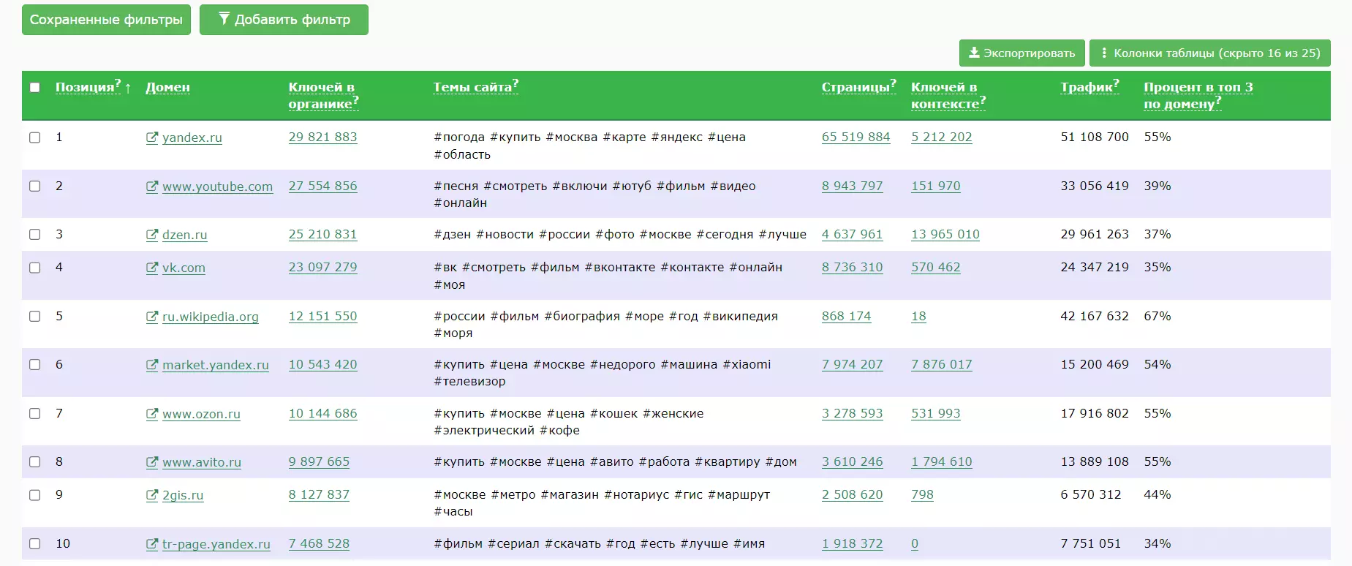This screenshot has width=1352, height=566.
Task: Open external link icon for dzen.ru
Action: pyautogui.click(x=152, y=235)
